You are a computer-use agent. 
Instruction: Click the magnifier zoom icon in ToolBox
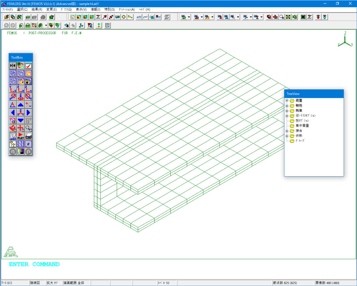(x=29, y=128)
